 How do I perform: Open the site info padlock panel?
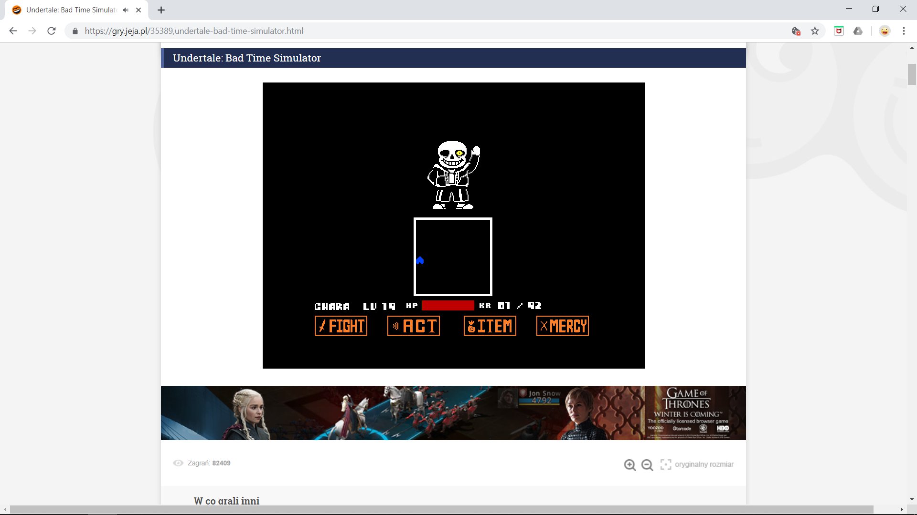(x=75, y=31)
